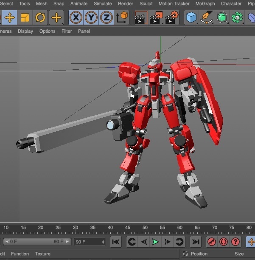Click the 90 F end frame field

click(x=90, y=242)
